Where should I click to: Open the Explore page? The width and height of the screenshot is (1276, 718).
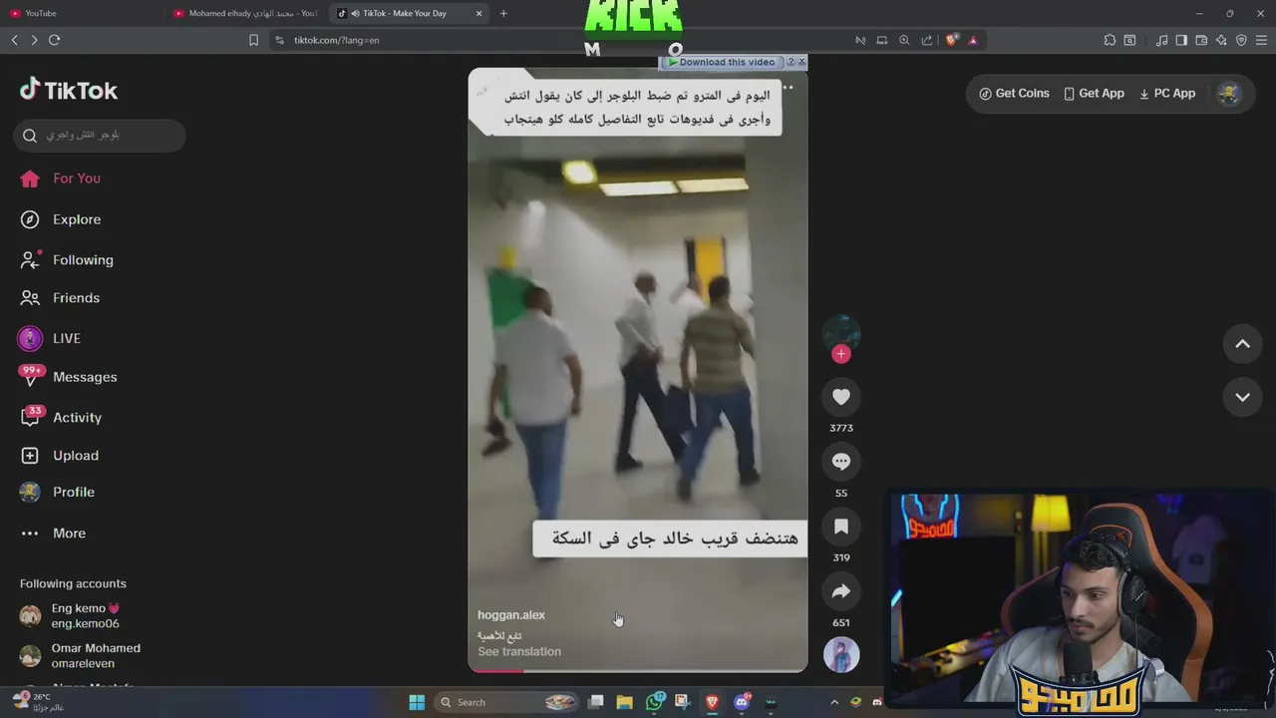click(60, 219)
